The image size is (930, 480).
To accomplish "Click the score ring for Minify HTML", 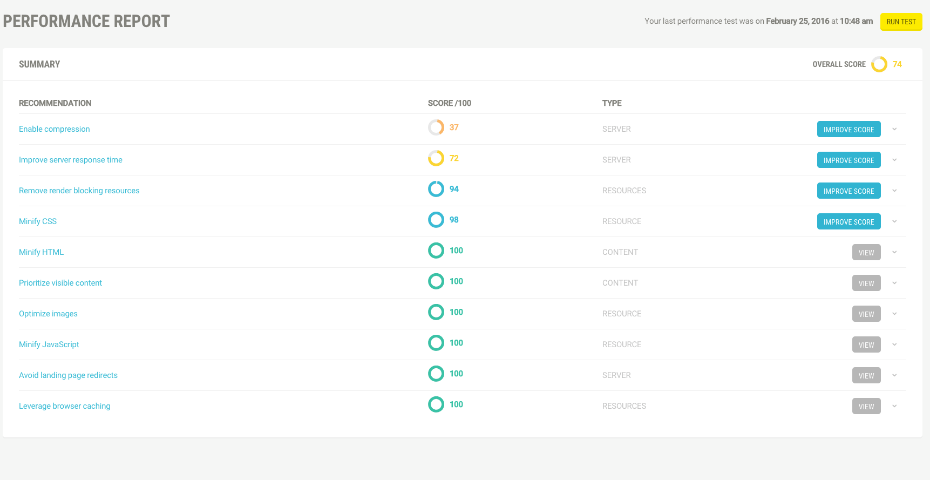I will (x=436, y=251).
